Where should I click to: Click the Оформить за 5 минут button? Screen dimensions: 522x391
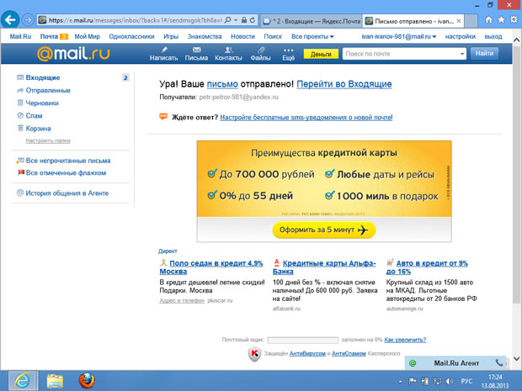click(324, 230)
